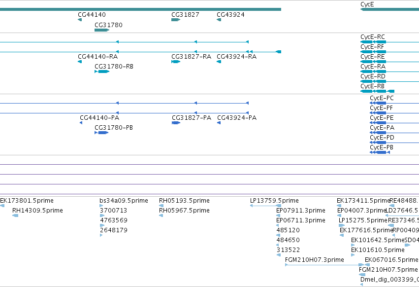Click the CG43924 gene arrow
This screenshot has height=287, width=419.
tap(219, 20)
